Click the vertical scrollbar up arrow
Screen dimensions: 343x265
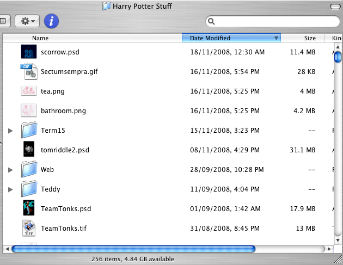338,47
